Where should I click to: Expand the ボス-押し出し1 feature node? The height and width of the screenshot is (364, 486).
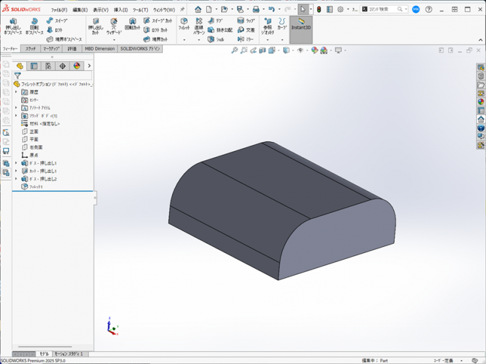click(x=16, y=163)
